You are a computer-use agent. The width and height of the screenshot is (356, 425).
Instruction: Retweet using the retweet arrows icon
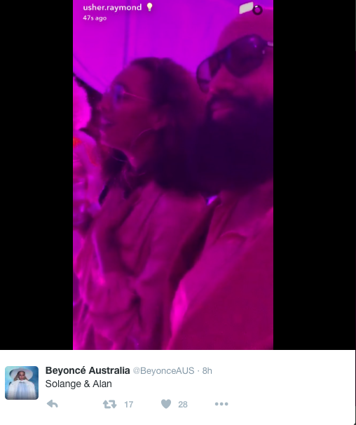point(110,405)
